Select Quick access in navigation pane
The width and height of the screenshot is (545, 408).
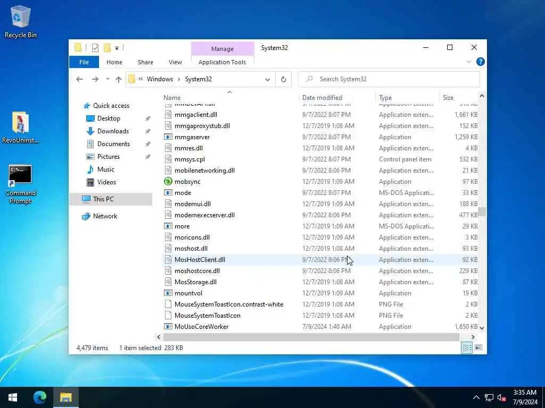(111, 106)
